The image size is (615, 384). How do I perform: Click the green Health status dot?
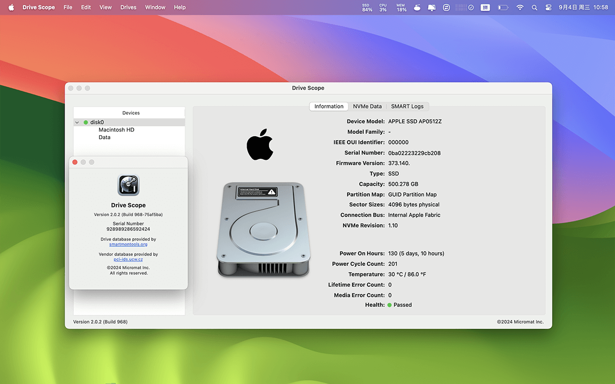tap(389, 305)
